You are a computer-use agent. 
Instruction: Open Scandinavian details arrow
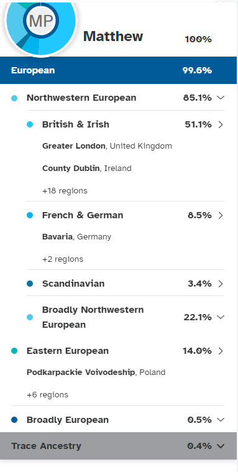point(221,284)
